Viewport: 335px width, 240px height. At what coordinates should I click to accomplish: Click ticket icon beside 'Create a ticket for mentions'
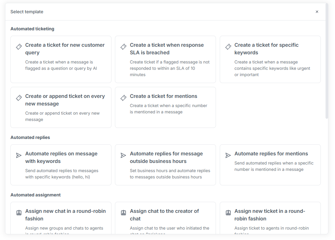(123, 98)
